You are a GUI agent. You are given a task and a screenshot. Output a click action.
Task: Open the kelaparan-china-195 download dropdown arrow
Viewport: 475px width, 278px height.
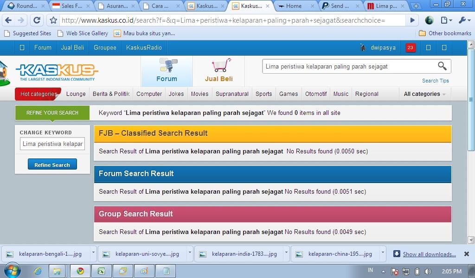click(x=383, y=252)
